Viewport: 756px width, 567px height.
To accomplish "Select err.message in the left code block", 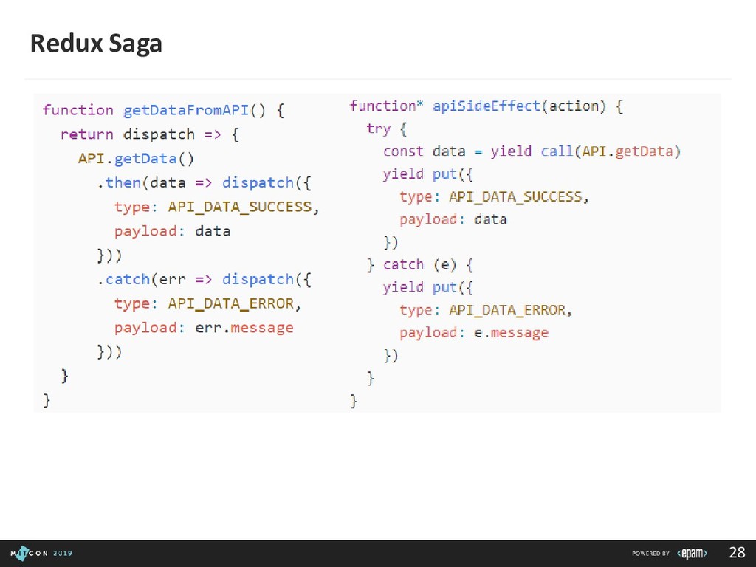I will point(244,327).
